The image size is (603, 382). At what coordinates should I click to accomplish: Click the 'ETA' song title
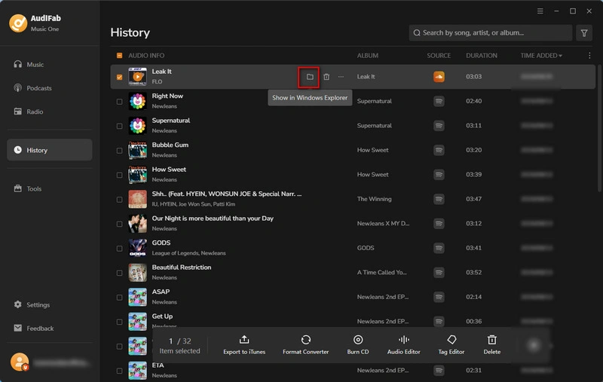(x=158, y=365)
